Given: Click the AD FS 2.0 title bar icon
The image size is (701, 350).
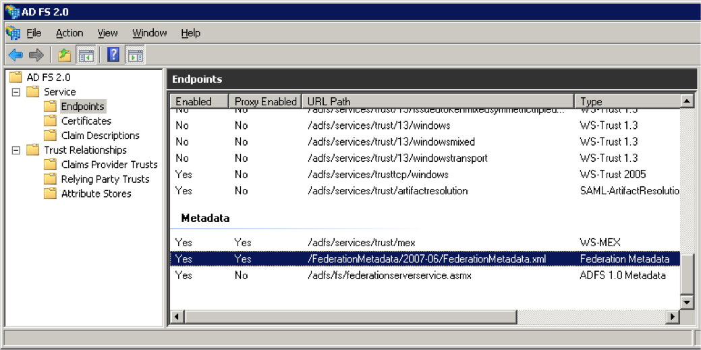Looking at the screenshot, I should pyautogui.click(x=13, y=11).
